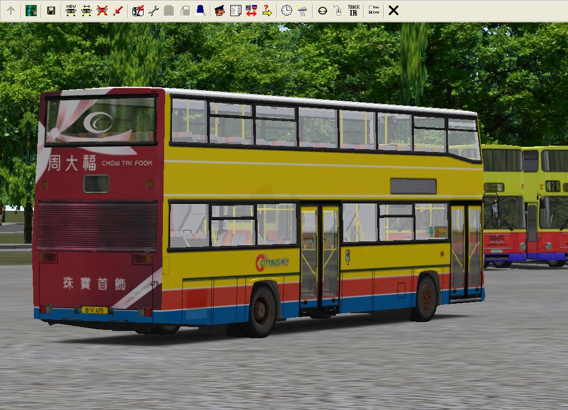
Task: Place a new bus with the NEW bus icon
Action: point(71,11)
